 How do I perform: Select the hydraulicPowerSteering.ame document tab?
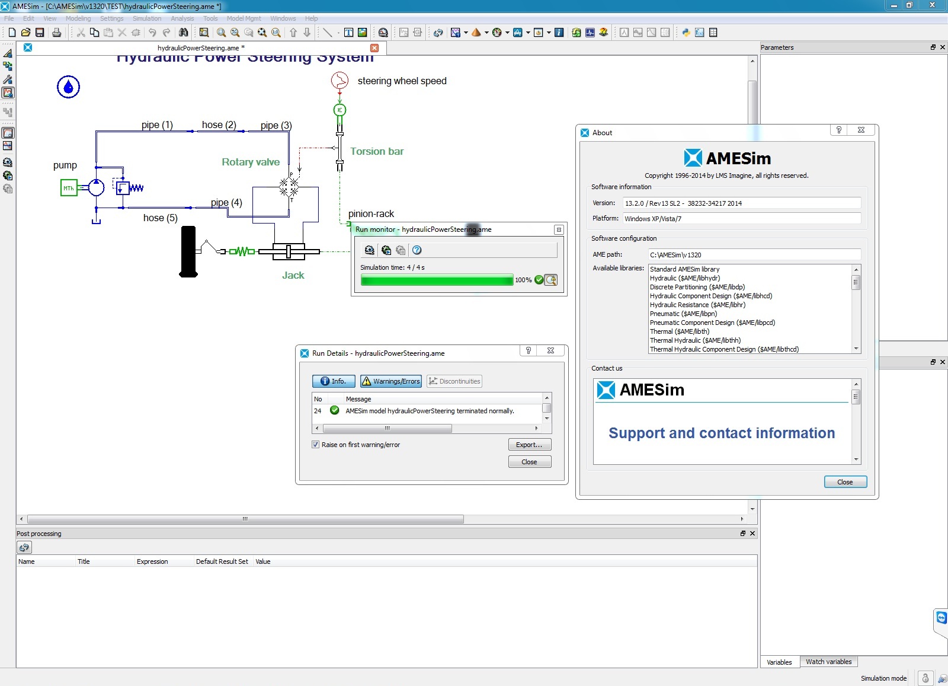(201, 48)
